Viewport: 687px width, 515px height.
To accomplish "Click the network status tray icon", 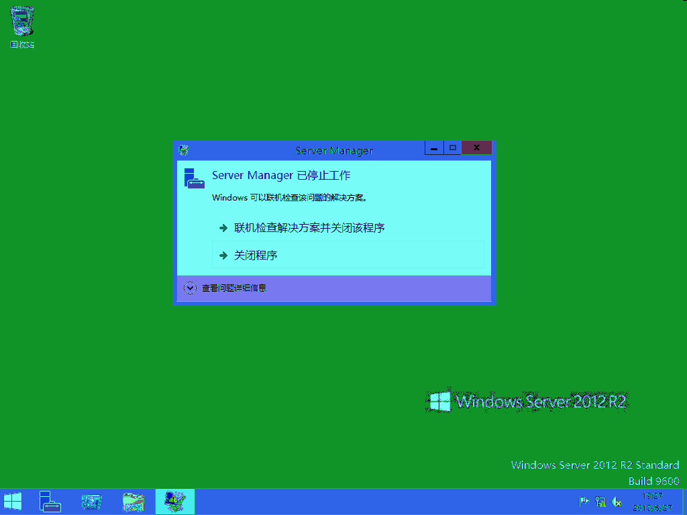I will tap(600, 502).
